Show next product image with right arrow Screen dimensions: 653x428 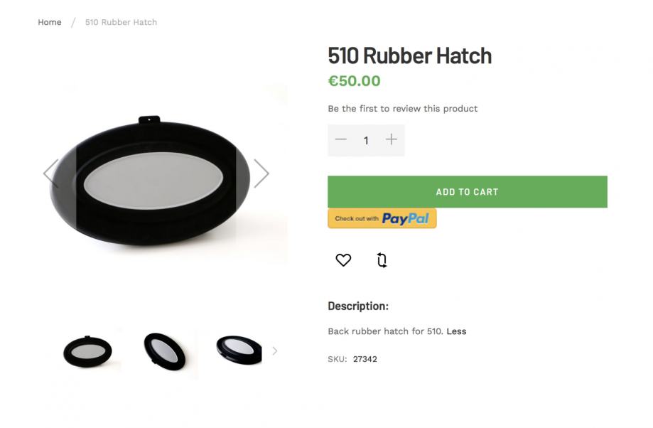point(261,173)
